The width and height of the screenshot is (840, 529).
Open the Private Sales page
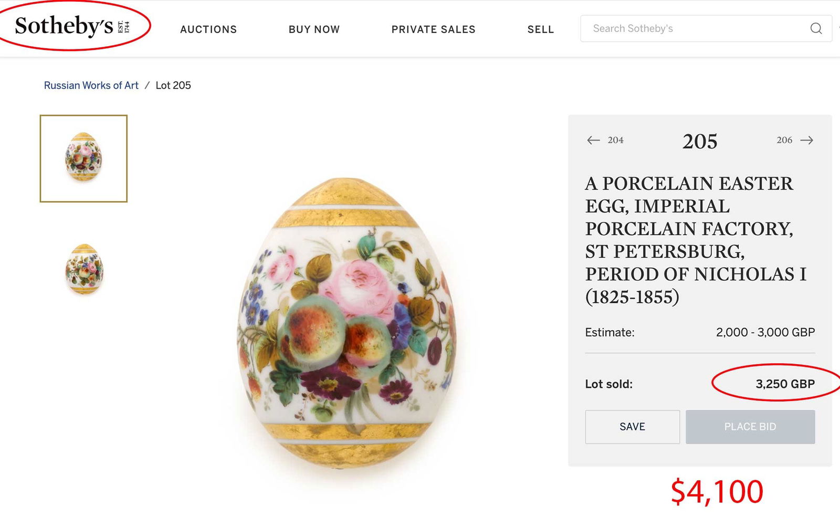click(x=433, y=29)
